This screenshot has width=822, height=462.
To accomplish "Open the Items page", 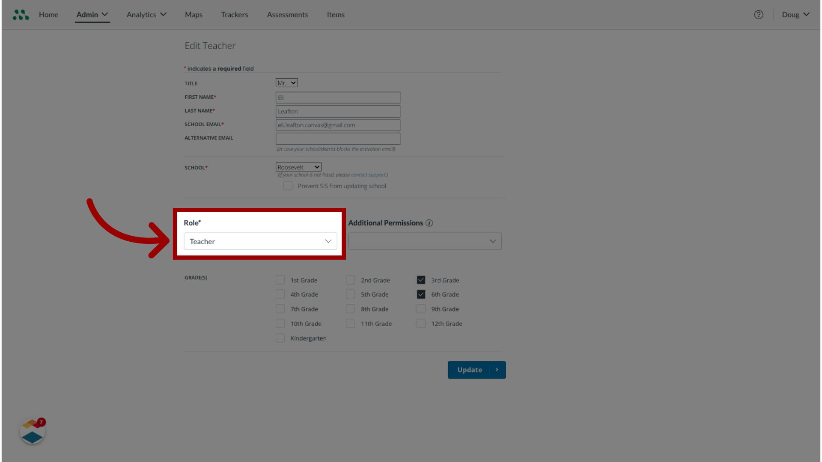I will pos(336,15).
